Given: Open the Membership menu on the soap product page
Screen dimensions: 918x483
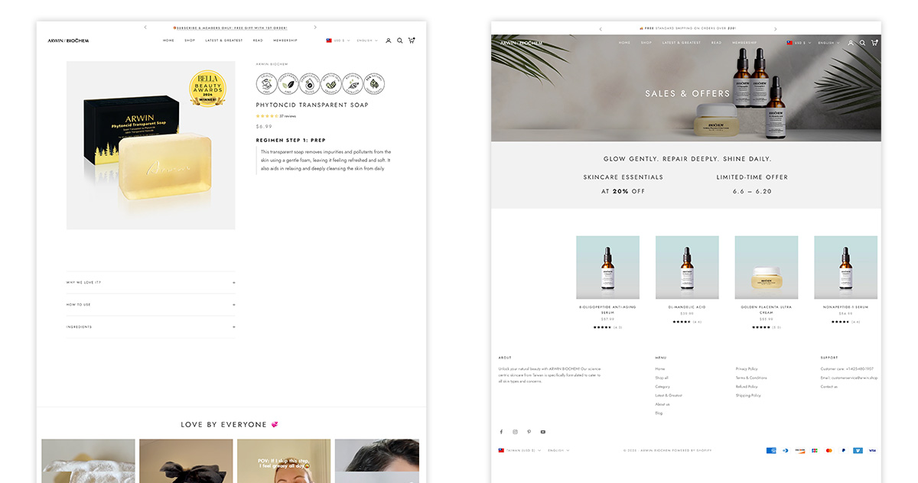Looking at the screenshot, I should (285, 41).
